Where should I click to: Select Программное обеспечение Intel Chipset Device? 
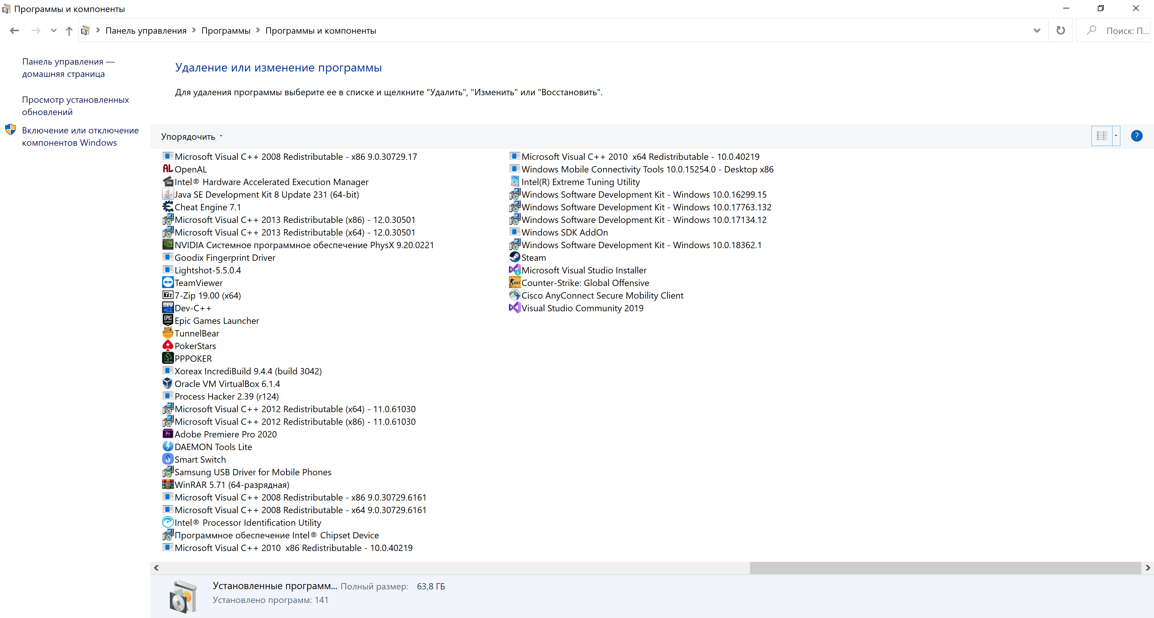coord(271,535)
